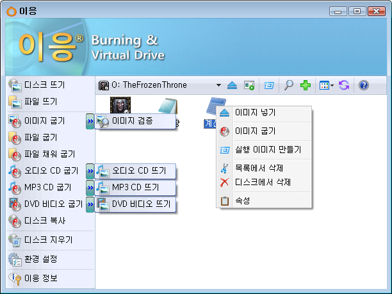Minimize the 이응 window
The width and height of the screenshot is (392, 294).
[338, 12]
